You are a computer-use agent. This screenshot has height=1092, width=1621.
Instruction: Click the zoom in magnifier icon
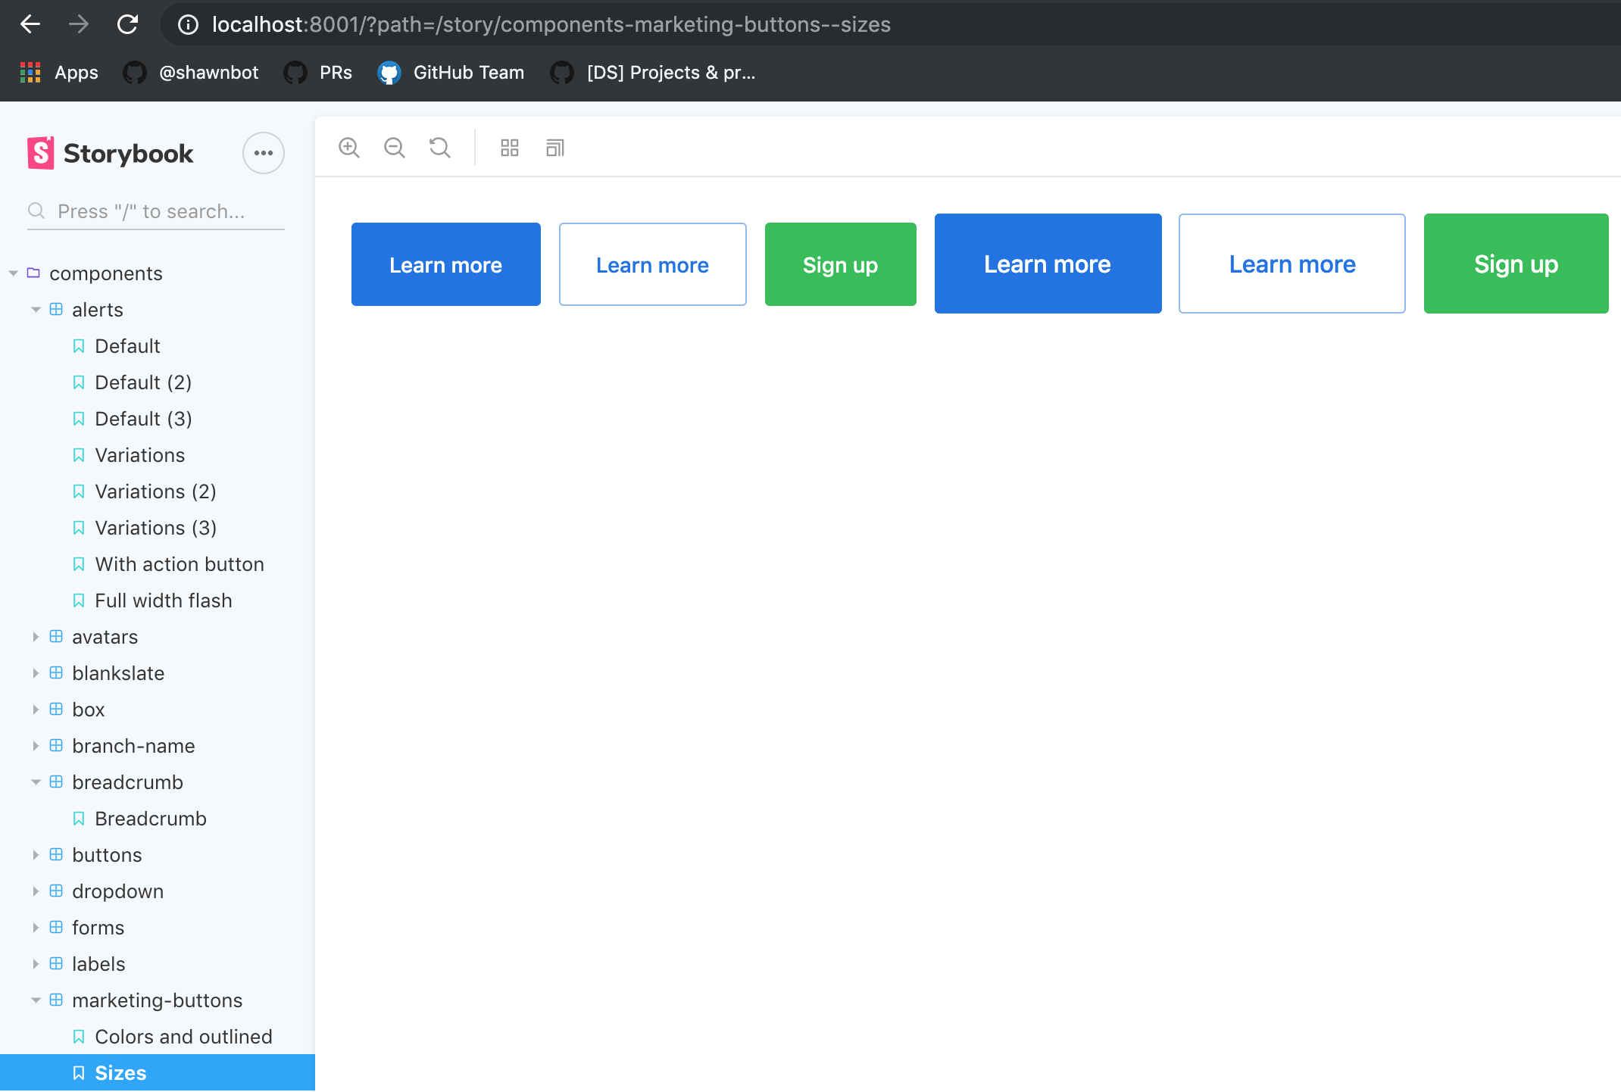click(348, 148)
